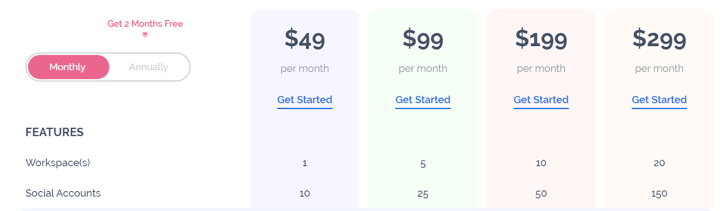Select the $99 price heading

click(x=423, y=39)
